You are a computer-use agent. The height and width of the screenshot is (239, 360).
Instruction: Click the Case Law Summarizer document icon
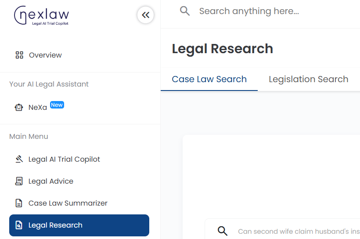[x=19, y=203]
